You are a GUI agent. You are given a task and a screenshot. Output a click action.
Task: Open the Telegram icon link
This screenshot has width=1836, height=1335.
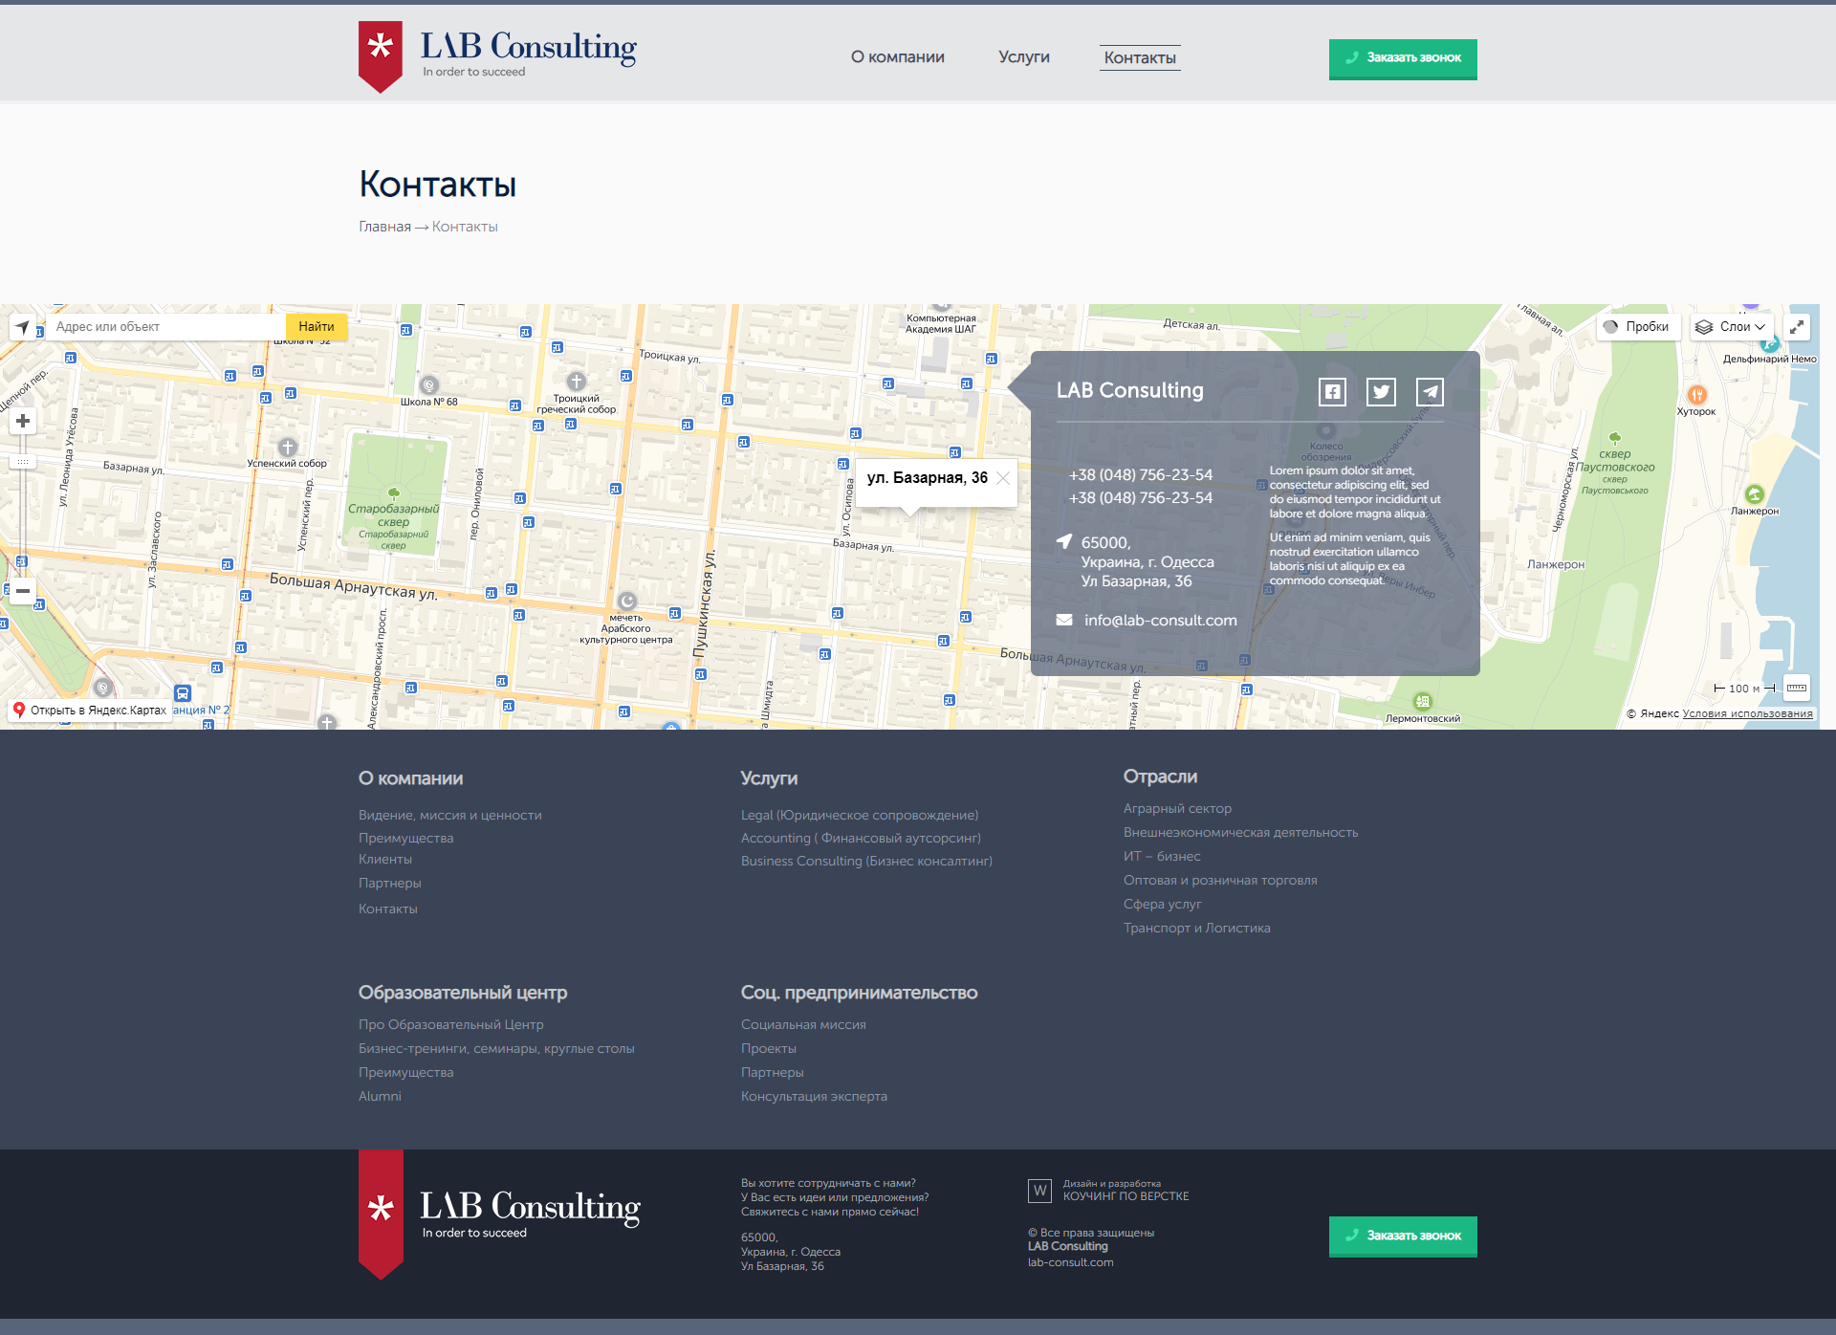1430,392
